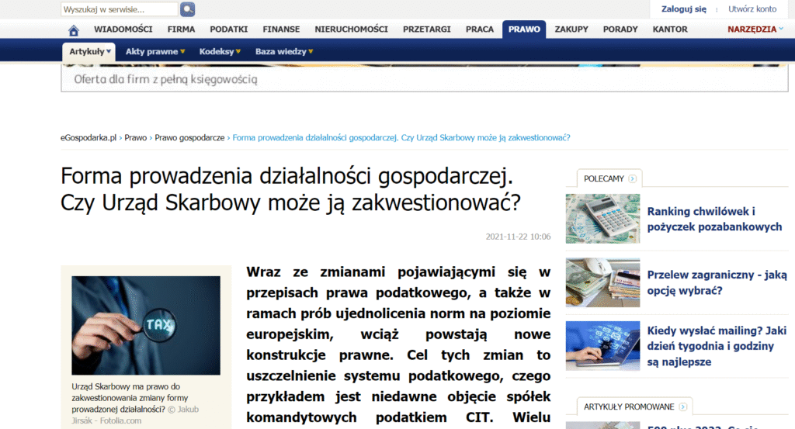Expand the Baza wiedzy dropdown
Viewport: 795px width, 429px height.
284,52
